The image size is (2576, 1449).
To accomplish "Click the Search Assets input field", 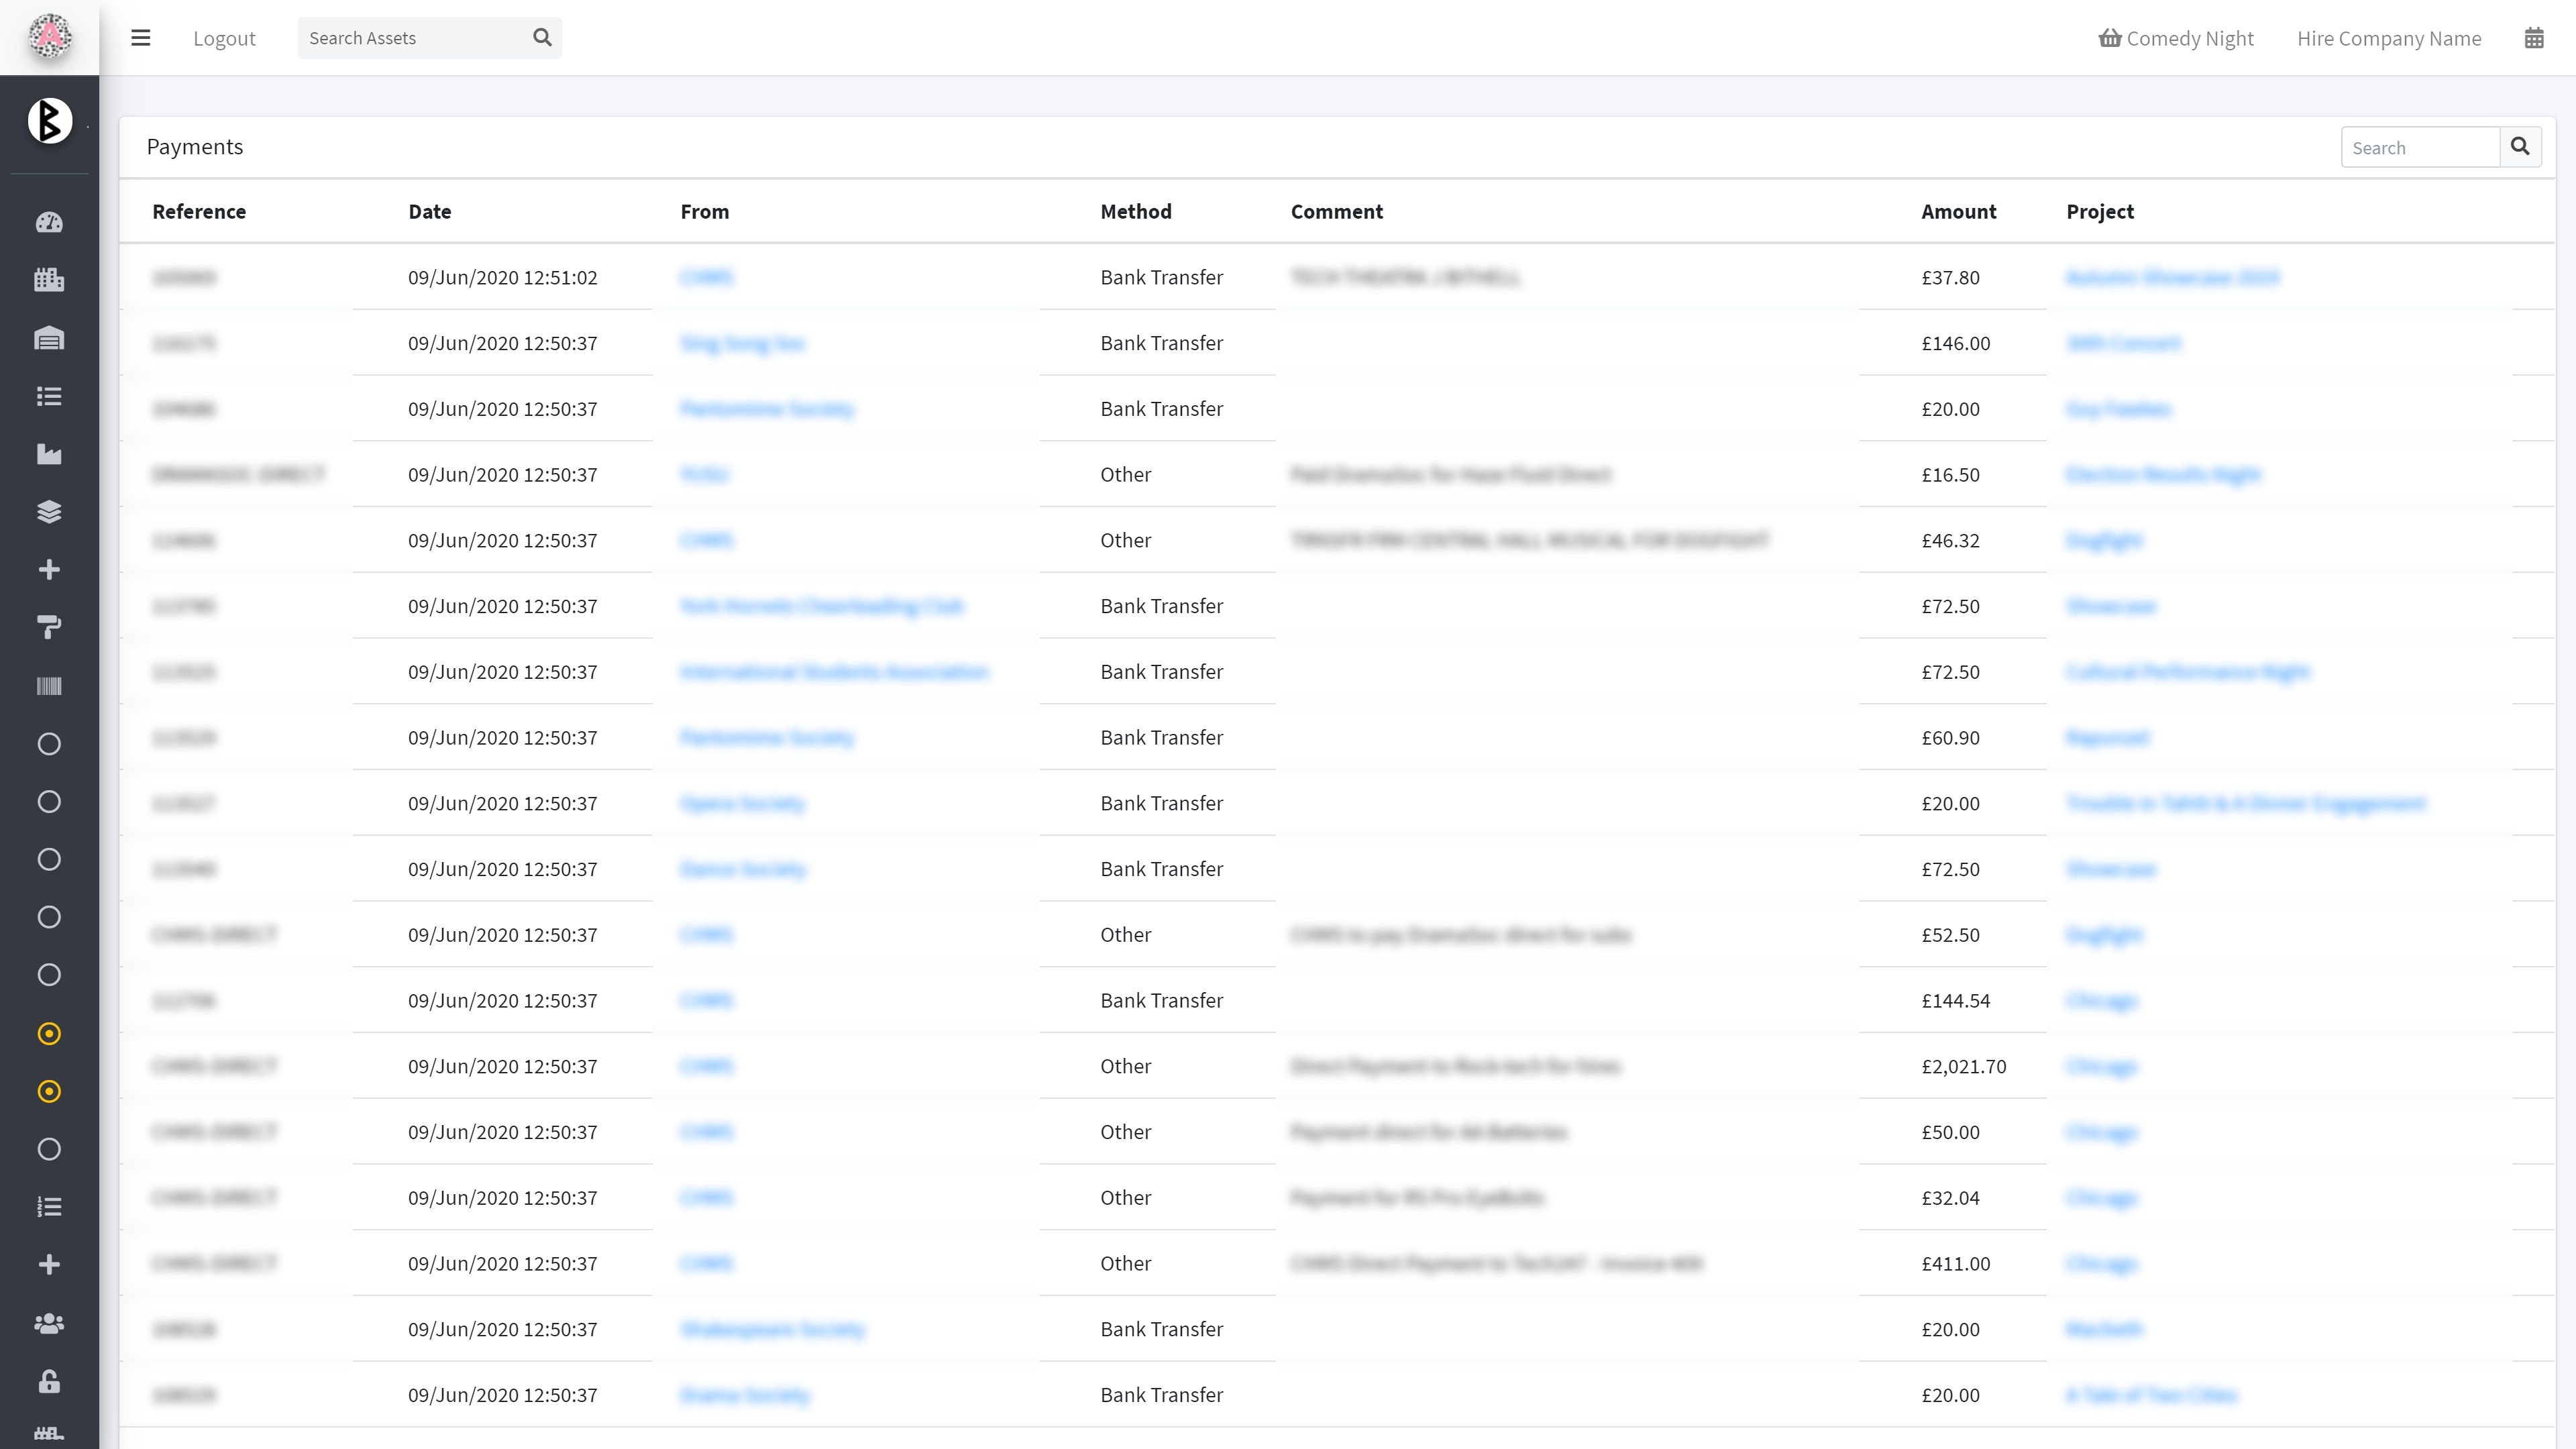I will click(x=410, y=38).
